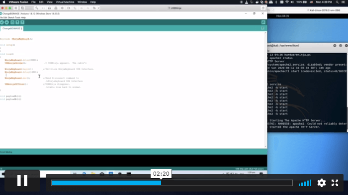Create a new sketch with New icon

coord(12,22)
